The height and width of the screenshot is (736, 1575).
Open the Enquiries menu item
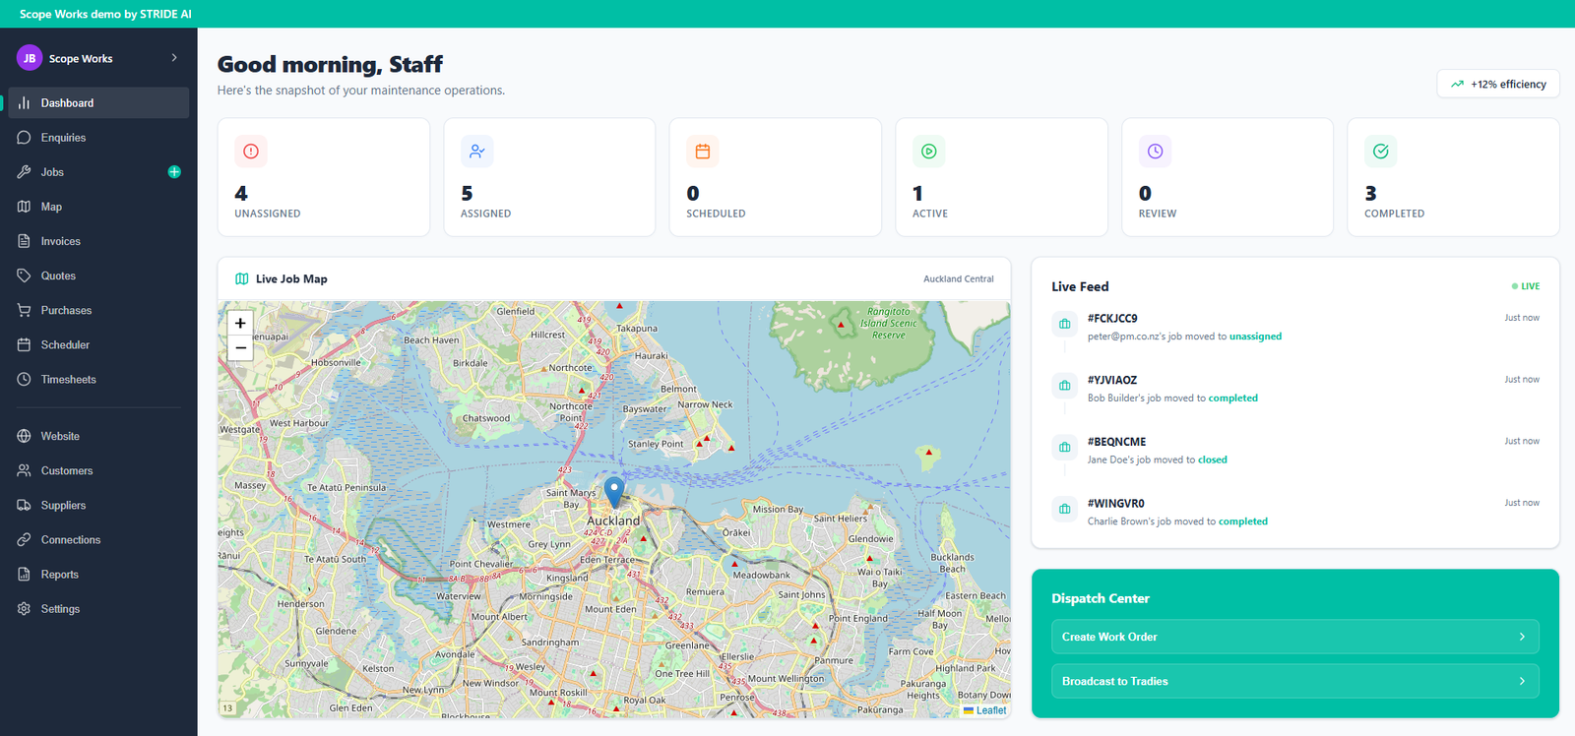[x=98, y=138]
